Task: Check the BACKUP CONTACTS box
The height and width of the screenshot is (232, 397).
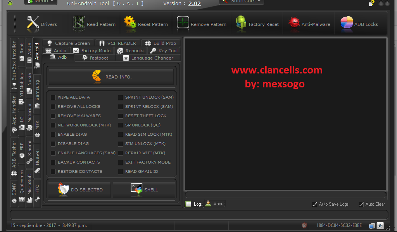Action: click(53, 162)
